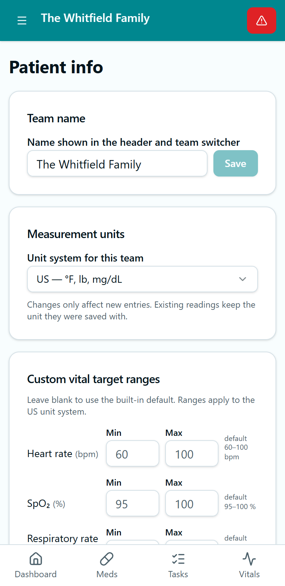The width and height of the screenshot is (285, 586).
Task: Open the Meds tab
Action: (x=107, y=565)
